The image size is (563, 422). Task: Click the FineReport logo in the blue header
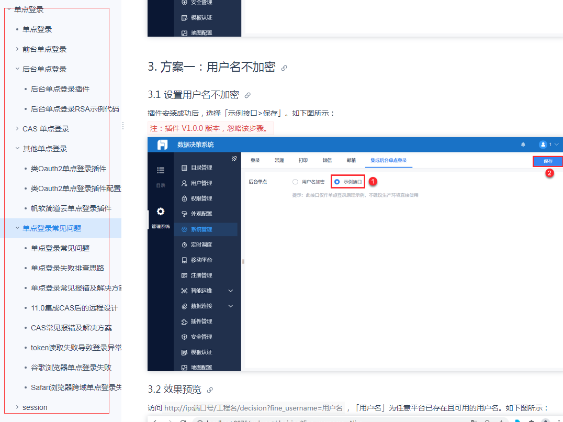coord(162,145)
